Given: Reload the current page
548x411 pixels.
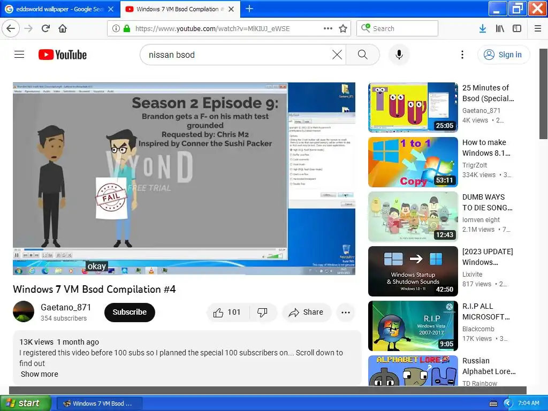Looking at the screenshot, I should point(45,28).
